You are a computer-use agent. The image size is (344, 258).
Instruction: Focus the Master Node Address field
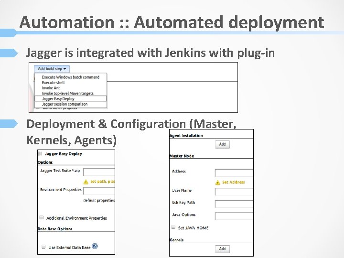[x=234, y=172]
